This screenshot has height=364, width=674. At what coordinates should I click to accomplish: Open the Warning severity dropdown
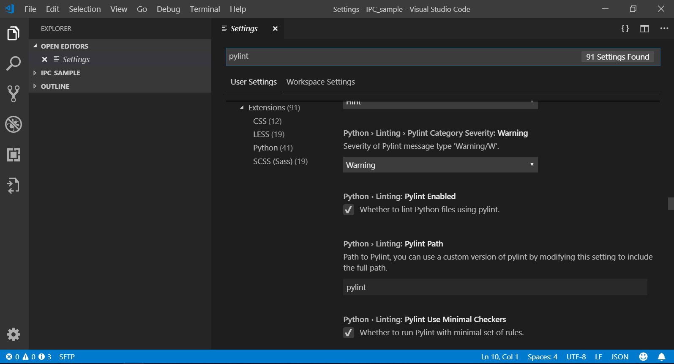[x=440, y=165]
